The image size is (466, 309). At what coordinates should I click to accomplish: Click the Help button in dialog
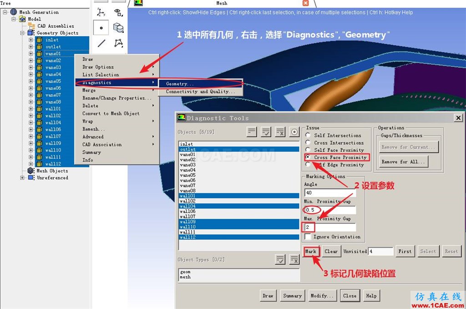click(371, 296)
